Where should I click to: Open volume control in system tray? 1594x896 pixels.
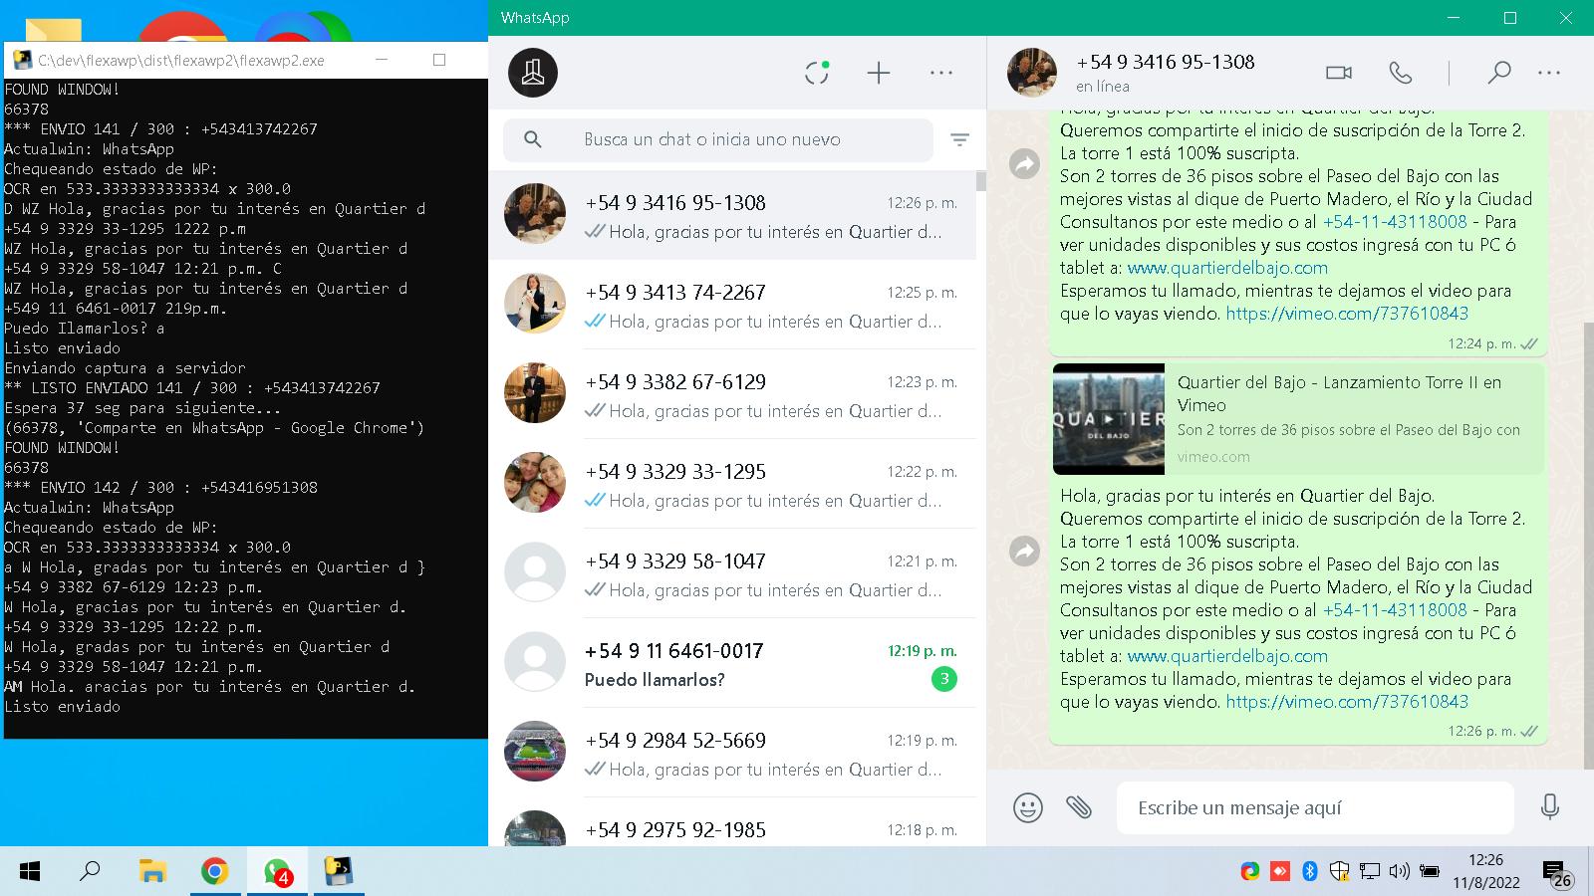(x=1399, y=872)
